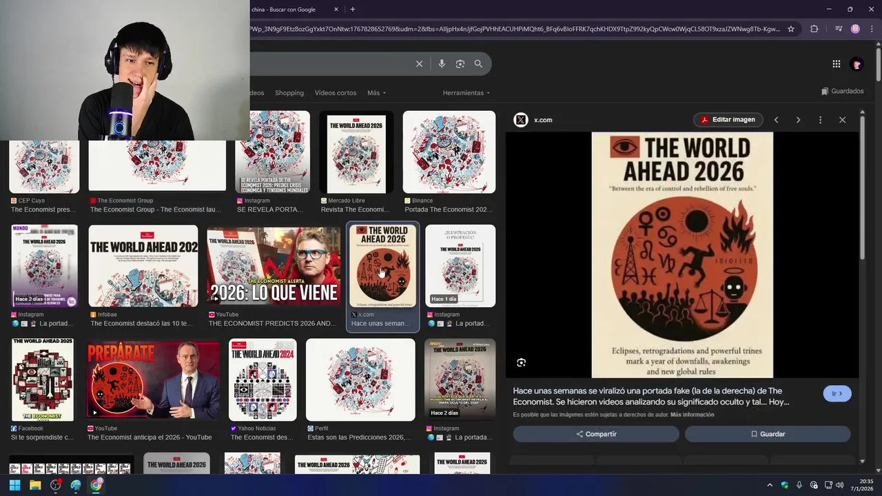The image size is (882, 496).
Task: Clear the Google search box
Action: pyautogui.click(x=419, y=64)
